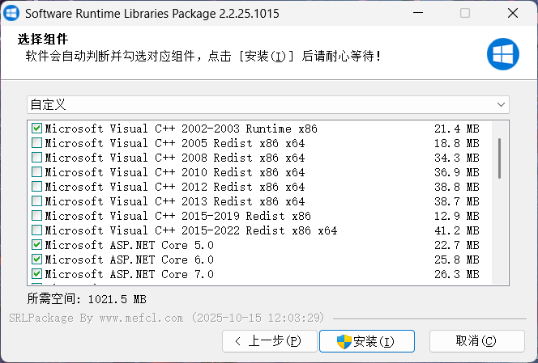Uncheck Microsoft ASP.NET Core 6.0

point(36,260)
